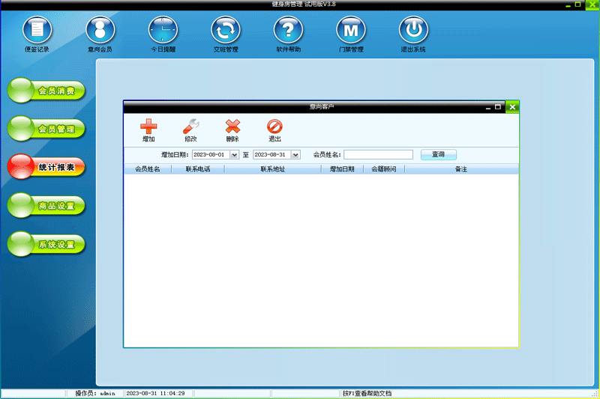Sort by 增加日期 column header
600x399 pixels.
click(x=342, y=169)
